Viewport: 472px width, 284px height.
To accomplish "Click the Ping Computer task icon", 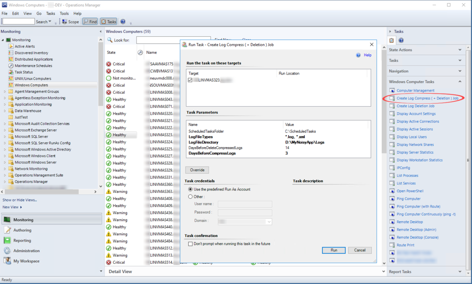I will click(x=392, y=199).
